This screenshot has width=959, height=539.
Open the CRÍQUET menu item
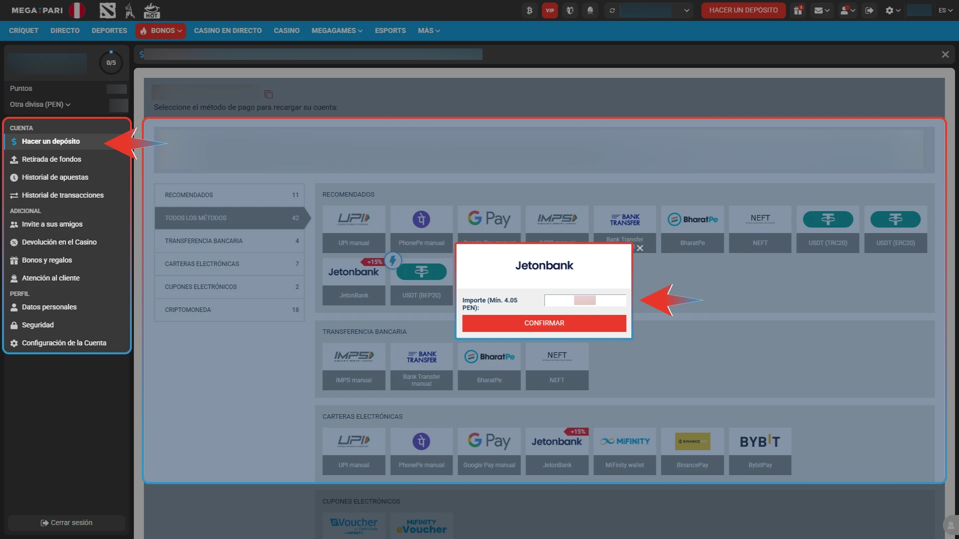coord(23,30)
